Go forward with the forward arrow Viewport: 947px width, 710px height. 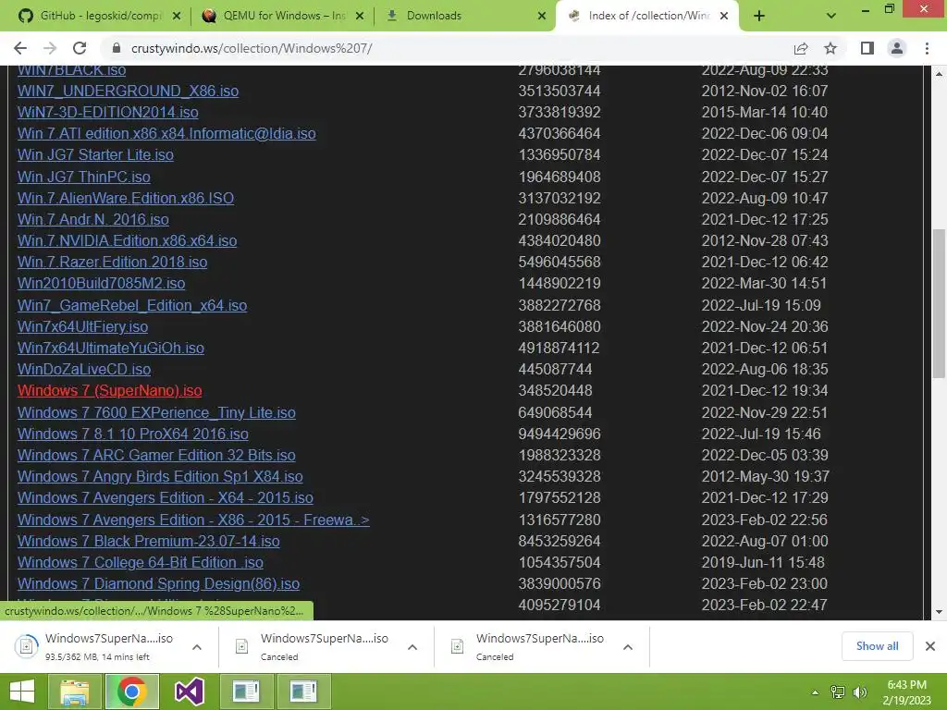pyautogui.click(x=50, y=48)
